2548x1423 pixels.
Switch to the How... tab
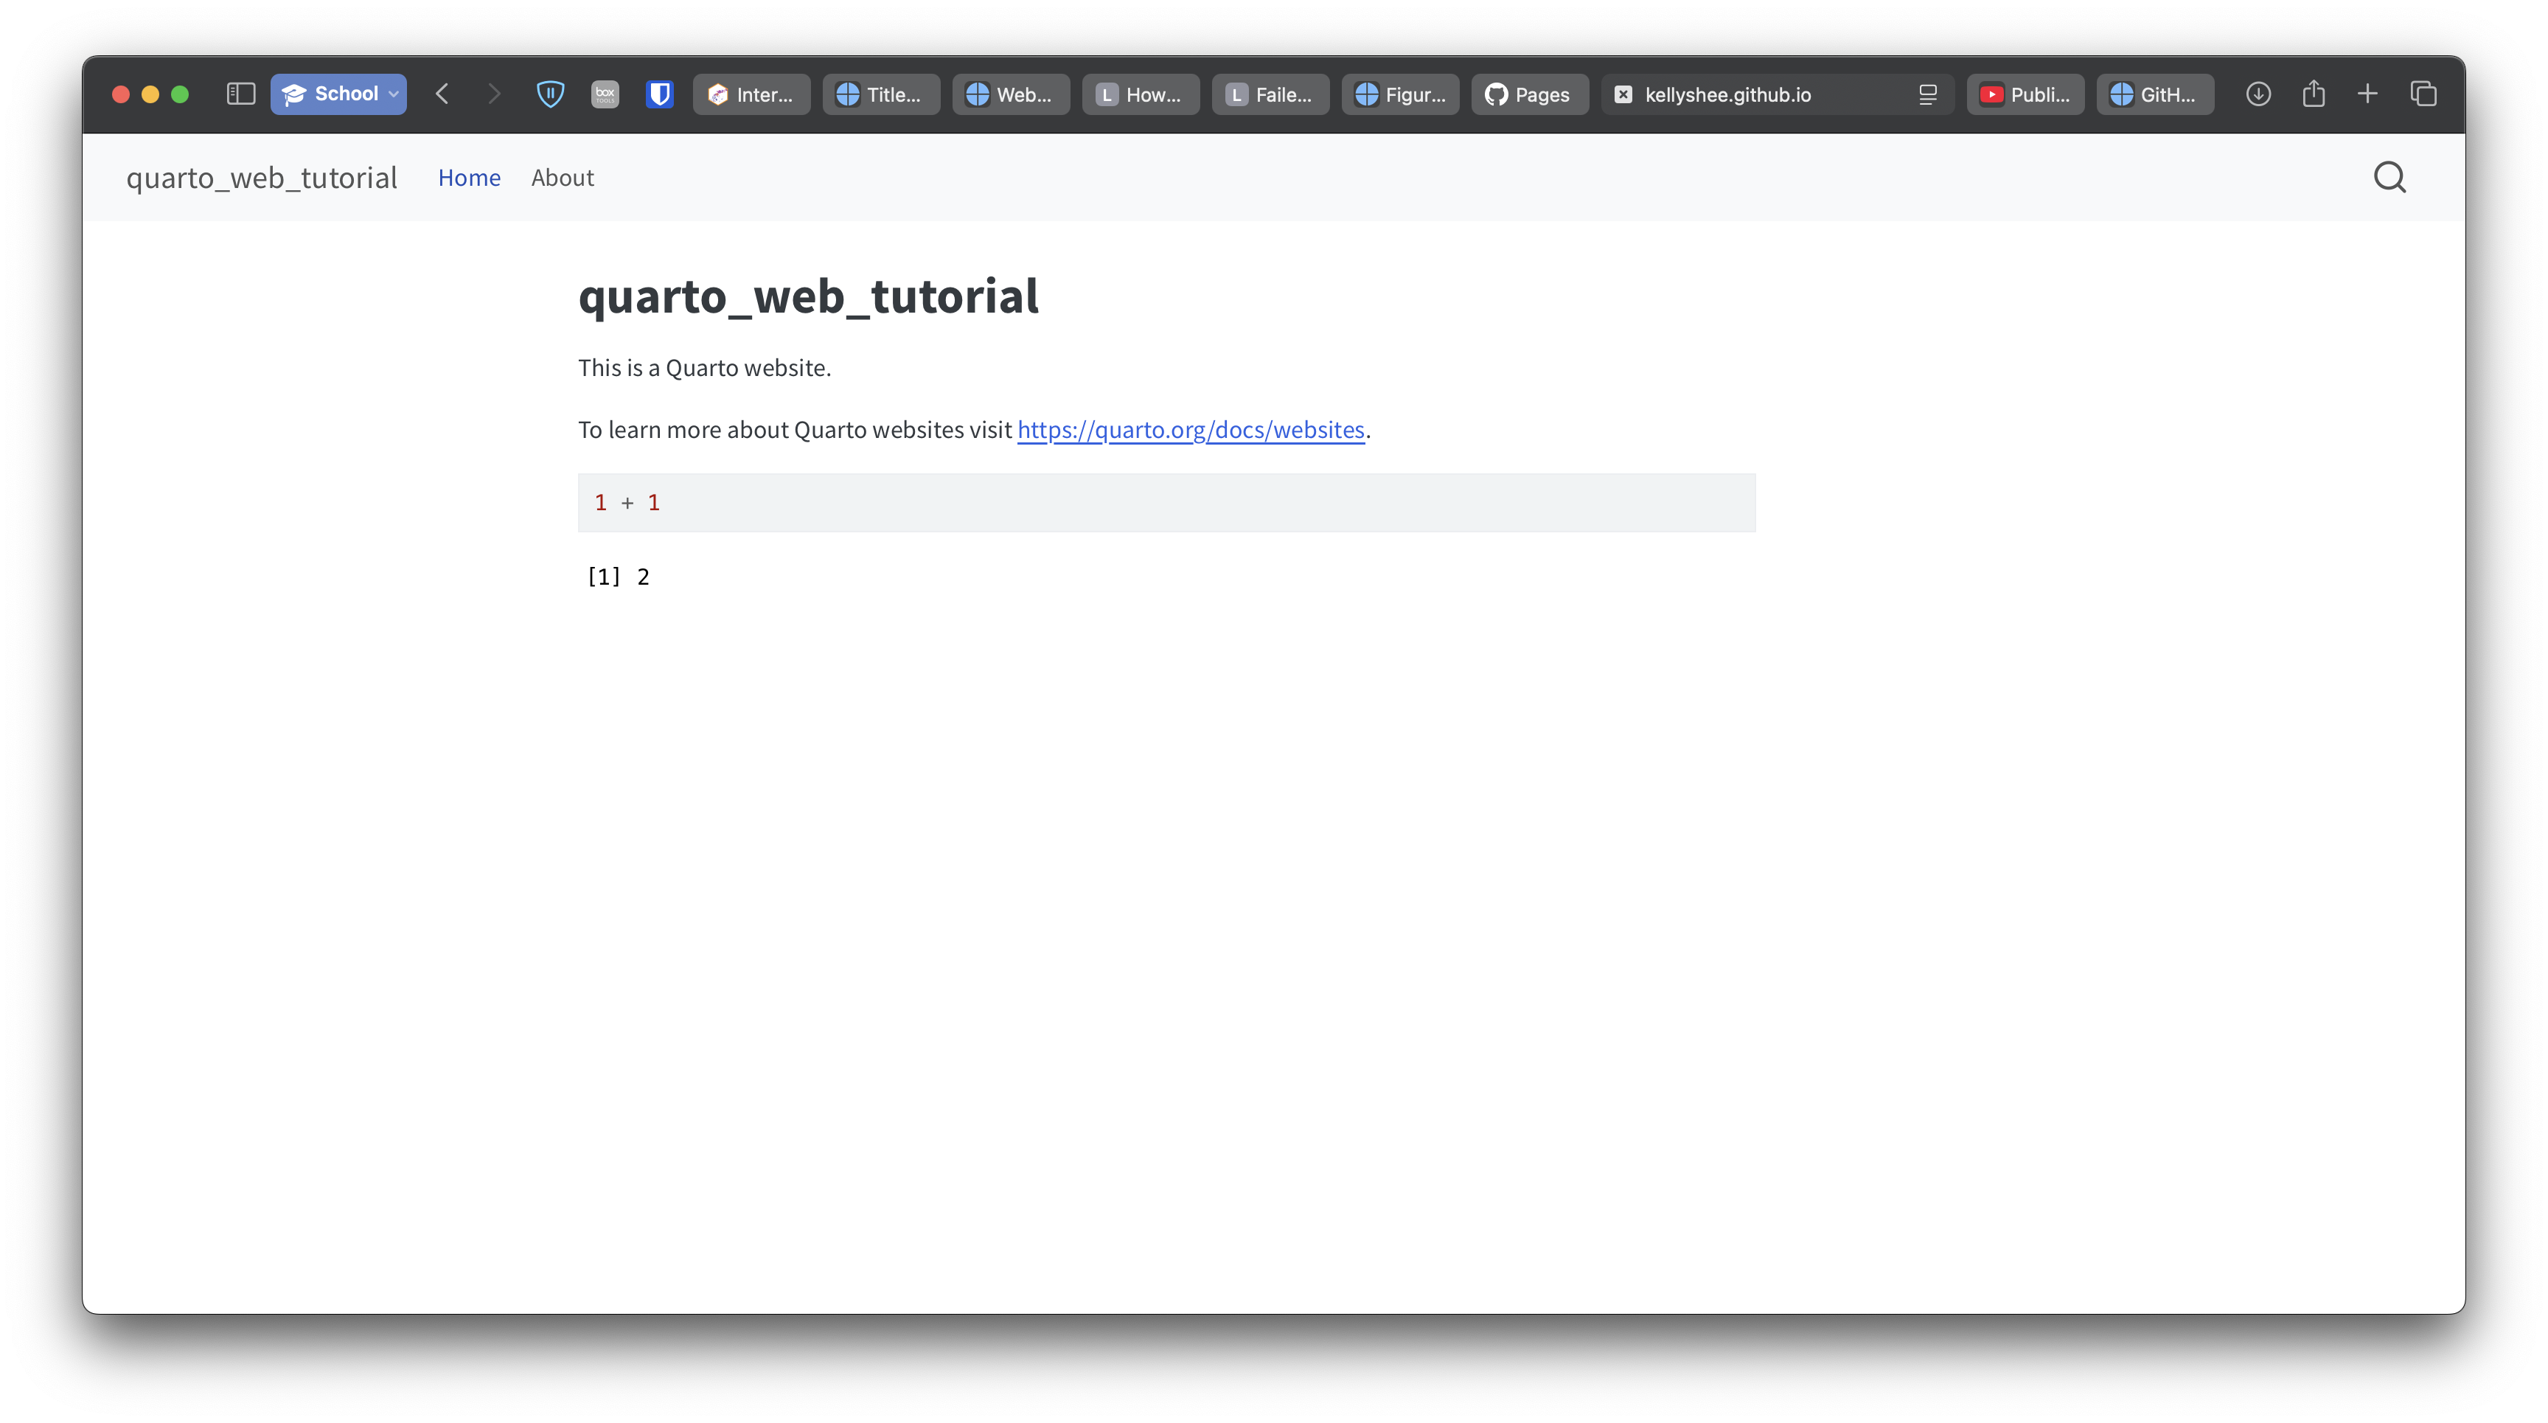click(x=1141, y=94)
